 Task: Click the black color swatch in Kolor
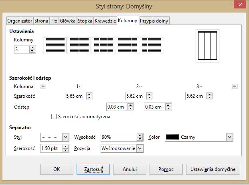(172, 137)
